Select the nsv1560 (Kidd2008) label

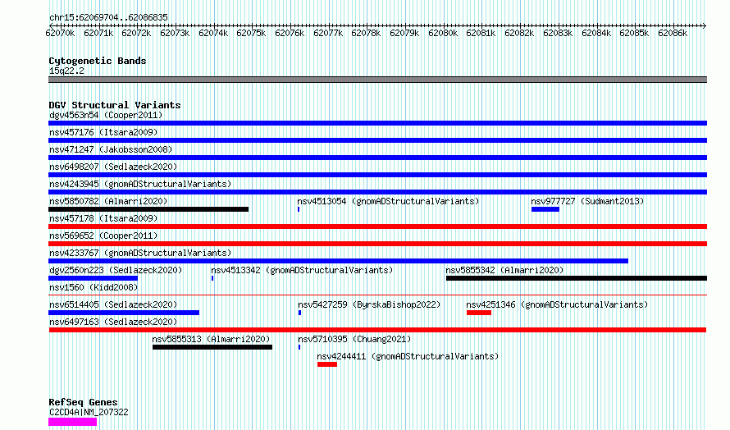tap(94, 287)
